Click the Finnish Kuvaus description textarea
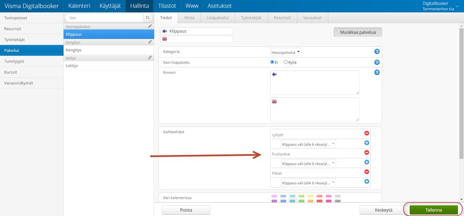464x216 pixels. [315, 83]
